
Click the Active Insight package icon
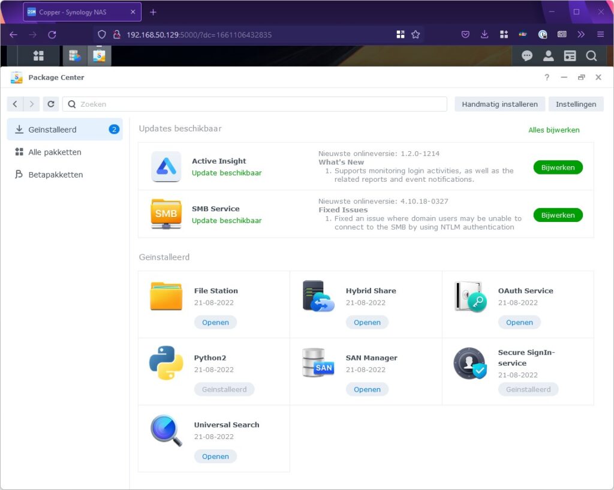tap(166, 167)
